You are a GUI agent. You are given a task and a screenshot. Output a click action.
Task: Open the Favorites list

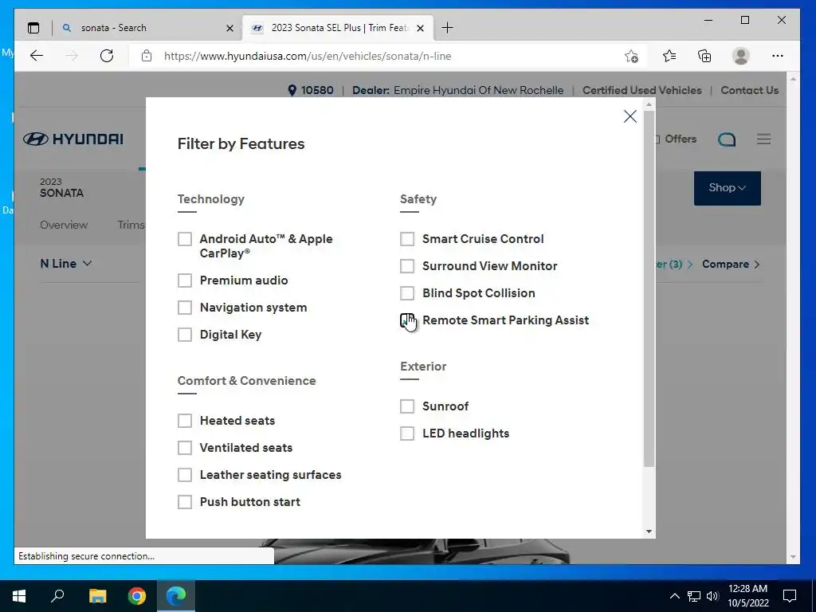(669, 56)
